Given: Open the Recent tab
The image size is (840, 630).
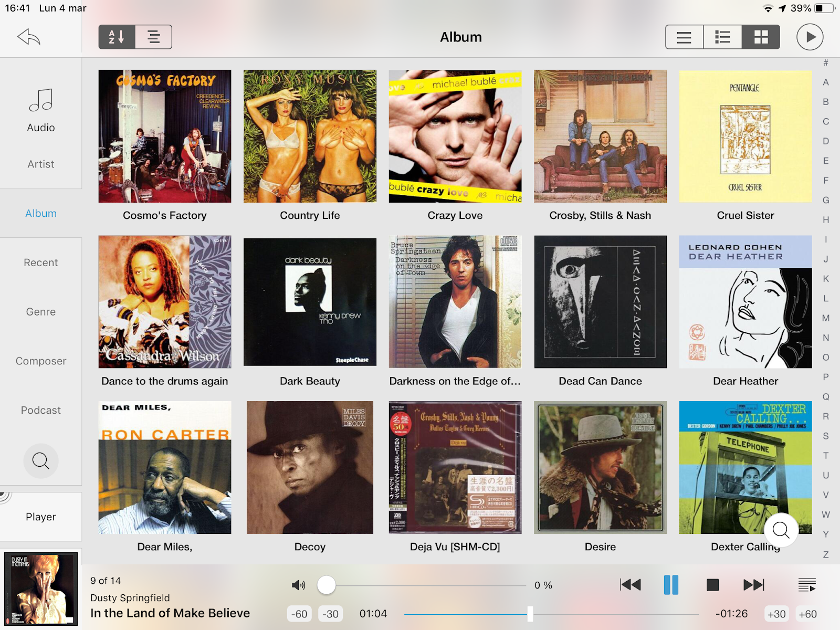Looking at the screenshot, I should point(41,262).
